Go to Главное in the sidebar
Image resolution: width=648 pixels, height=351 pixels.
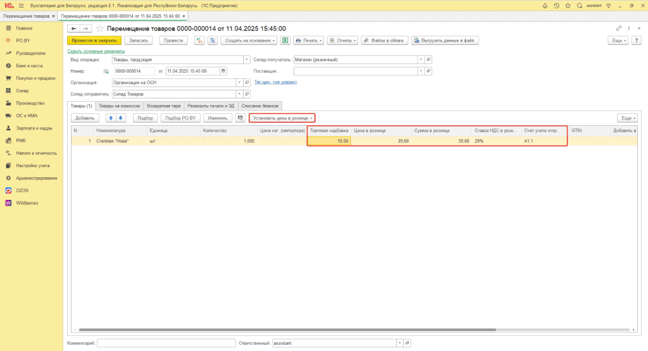(24, 28)
